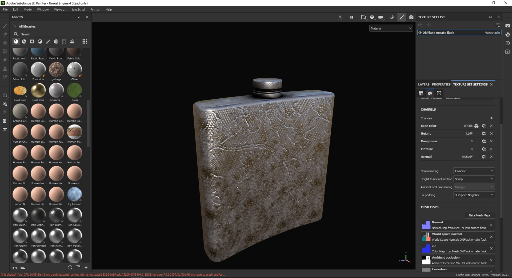Open the Material viewport mode dropdown
This screenshot has width=512, height=278.
point(391,28)
